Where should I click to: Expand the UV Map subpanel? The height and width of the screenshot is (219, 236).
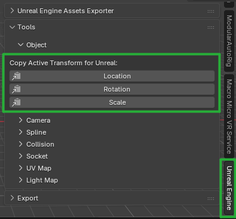(x=20, y=168)
